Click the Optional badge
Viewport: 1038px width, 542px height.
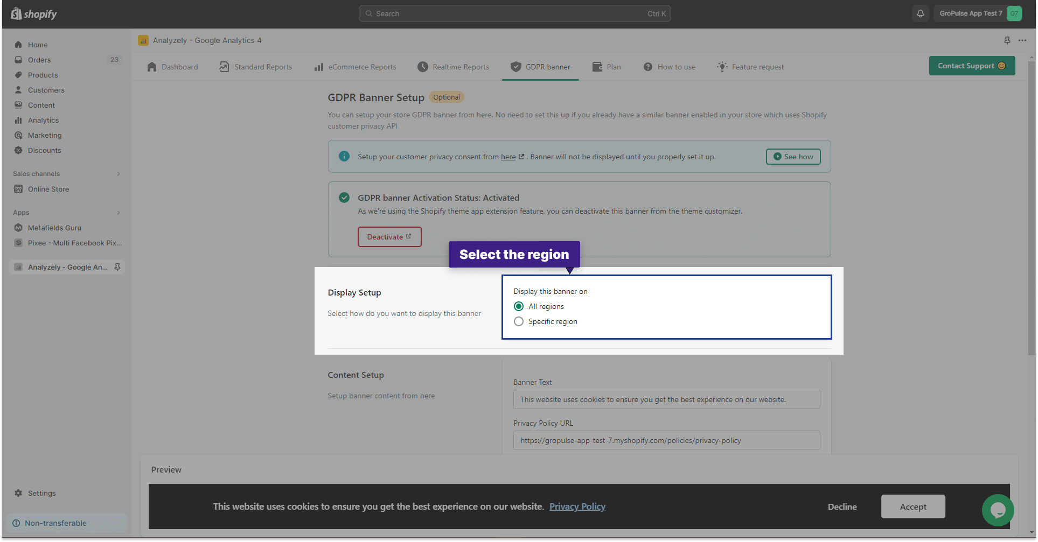447,97
